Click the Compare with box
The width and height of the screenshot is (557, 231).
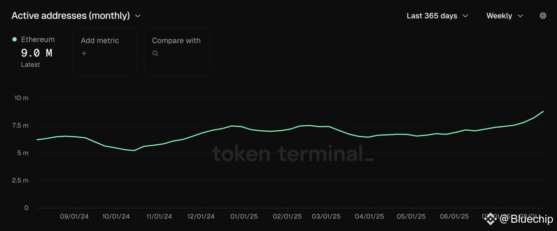[x=177, y=52]
